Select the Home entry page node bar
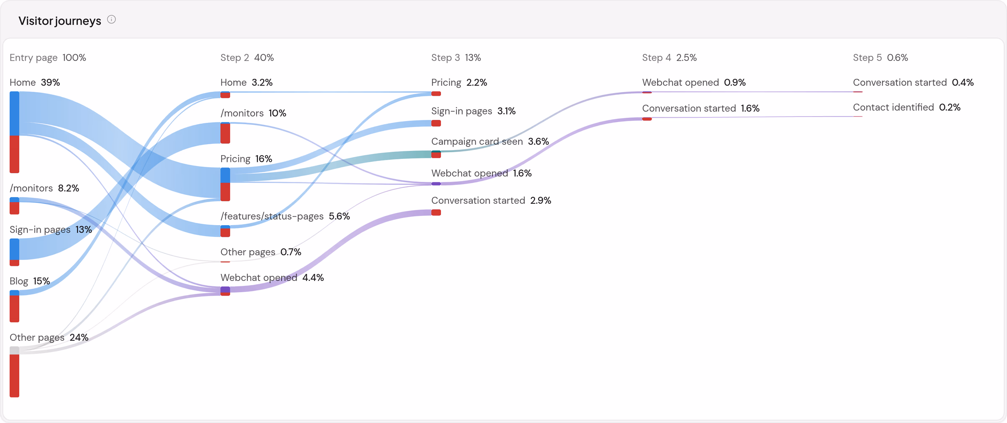 [x=15, y=132]
